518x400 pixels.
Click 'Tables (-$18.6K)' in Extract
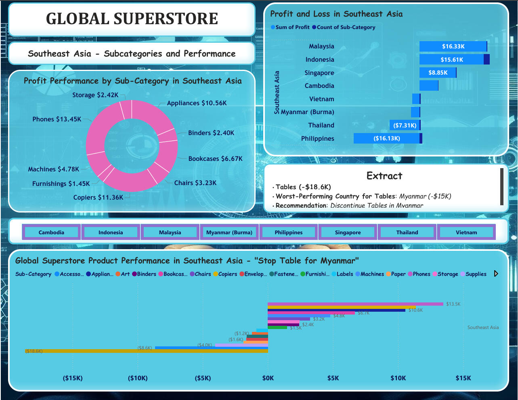coord(303,187)
